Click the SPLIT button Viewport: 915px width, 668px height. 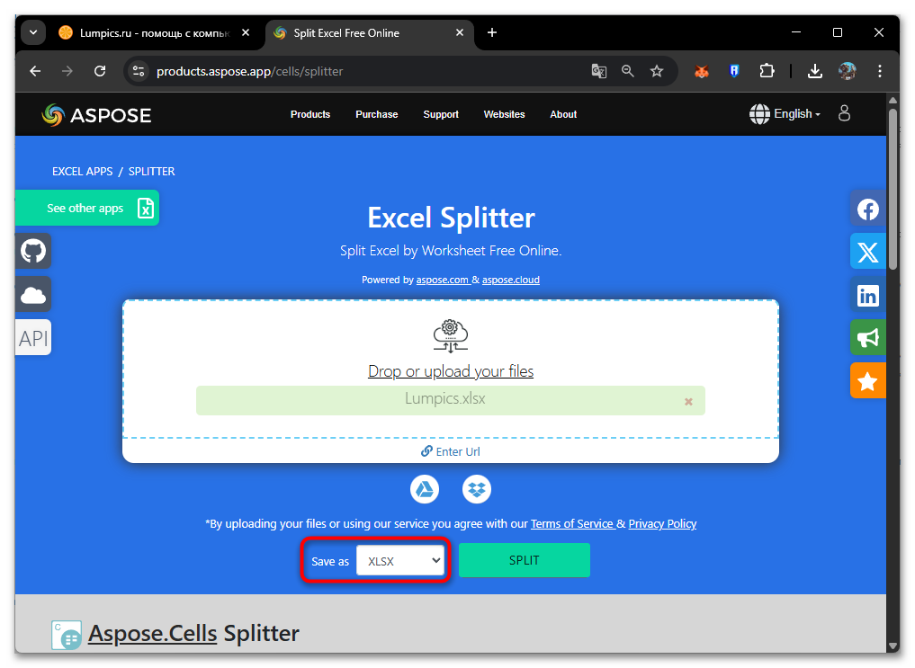pyautogui.click(x=524, y=560)
